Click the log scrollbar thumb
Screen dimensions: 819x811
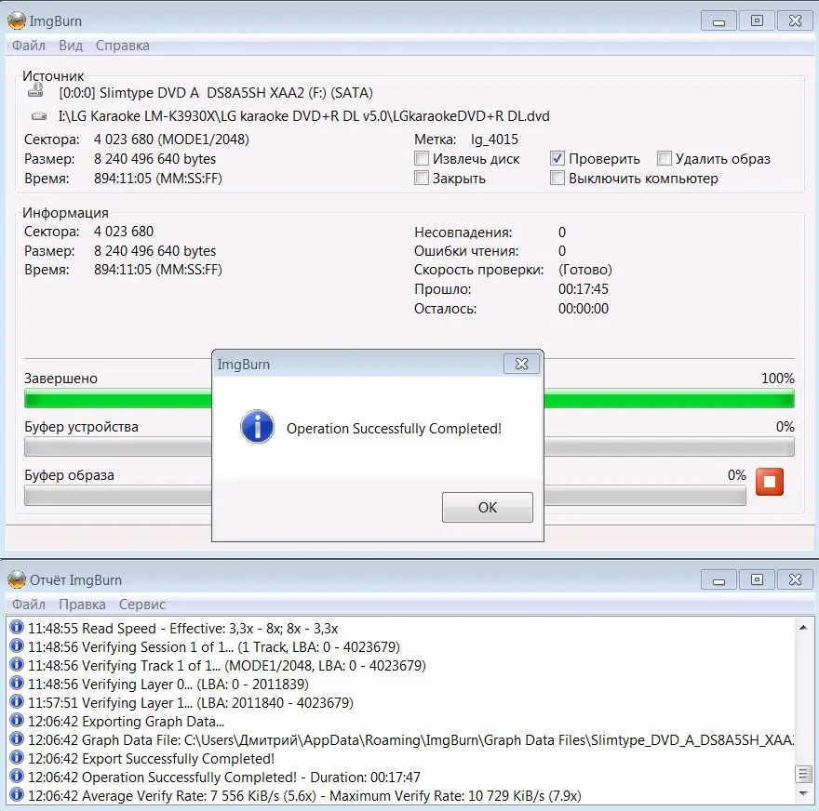(x=803, y=775)
